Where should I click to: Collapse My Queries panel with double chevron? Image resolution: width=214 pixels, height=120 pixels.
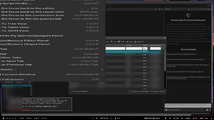[30, 83]
